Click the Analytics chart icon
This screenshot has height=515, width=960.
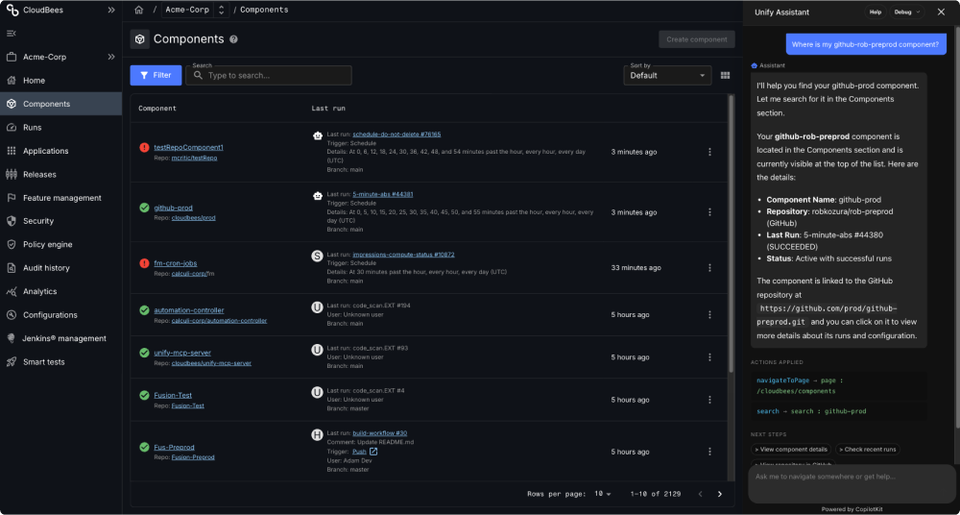(x=11, y=291)
